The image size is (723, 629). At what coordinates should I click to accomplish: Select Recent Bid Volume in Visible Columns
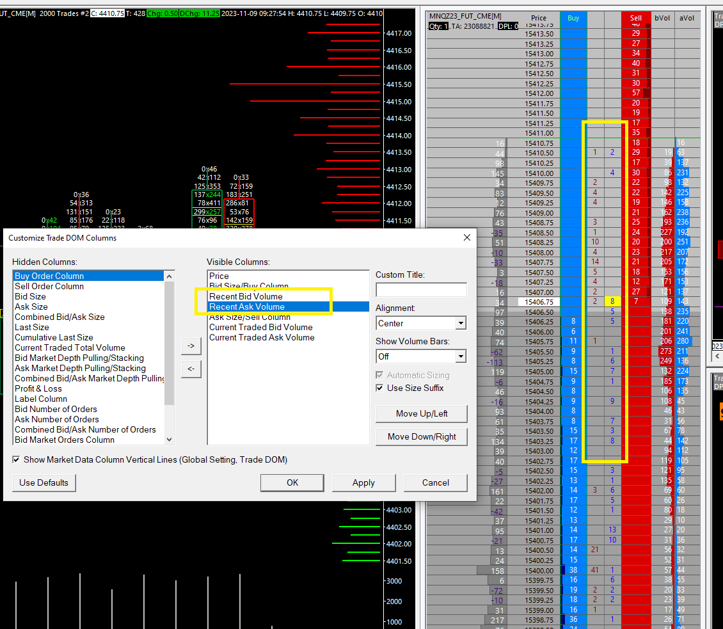[246, 296]
